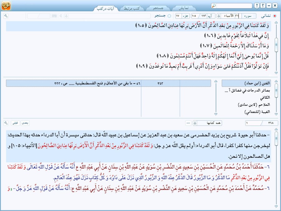
Task: Click scroll-up arrow of the hadith text pane
Action: click(x=276, y=129)
